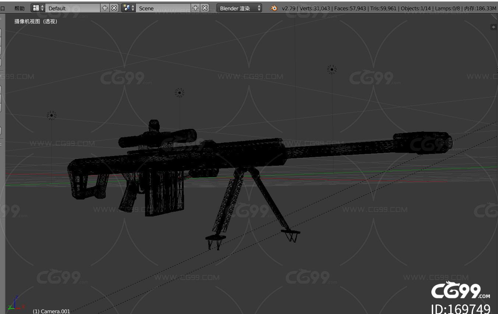Add a new screen layout next to Default
This screenshot has height=314, width=498.
[x=105, y=8]
